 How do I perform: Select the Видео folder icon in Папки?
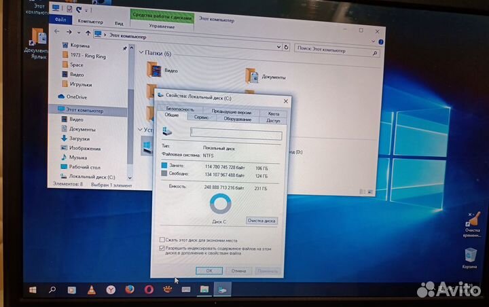pos(154,69)
